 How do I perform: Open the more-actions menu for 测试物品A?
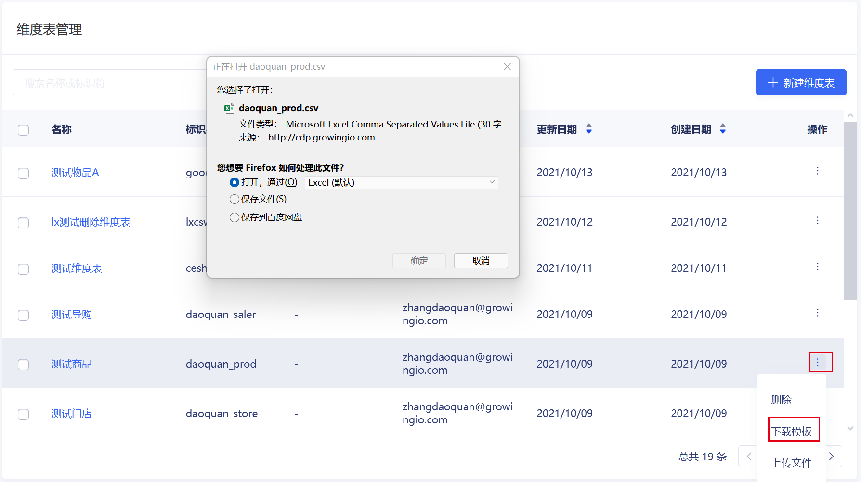[x=817, y=171]
